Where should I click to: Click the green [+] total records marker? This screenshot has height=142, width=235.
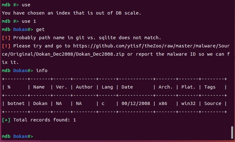[x=6, y=120]
